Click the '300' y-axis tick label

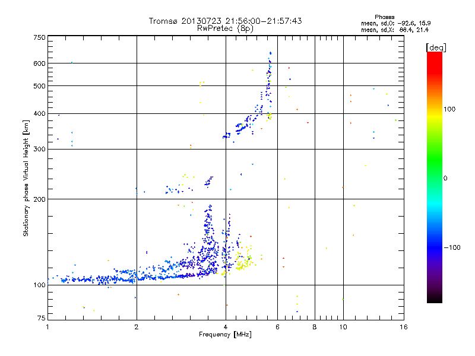coord(39,149)
